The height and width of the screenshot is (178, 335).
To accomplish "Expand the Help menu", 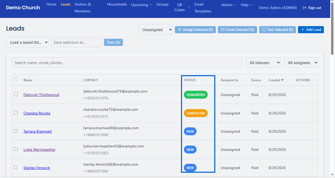I will (x=246, y=5).
